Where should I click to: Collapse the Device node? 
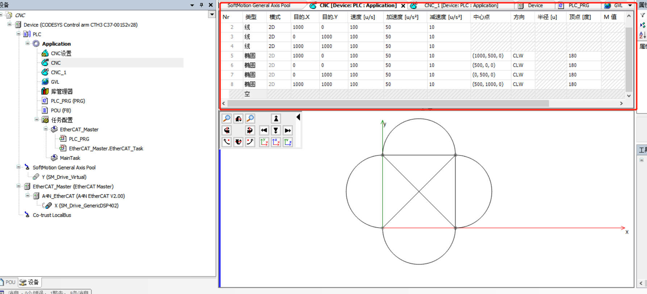(9, 24)
